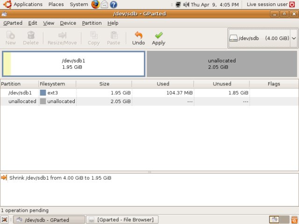Click the GParted window title icon
299x224 pixels.
pos(4,14)
